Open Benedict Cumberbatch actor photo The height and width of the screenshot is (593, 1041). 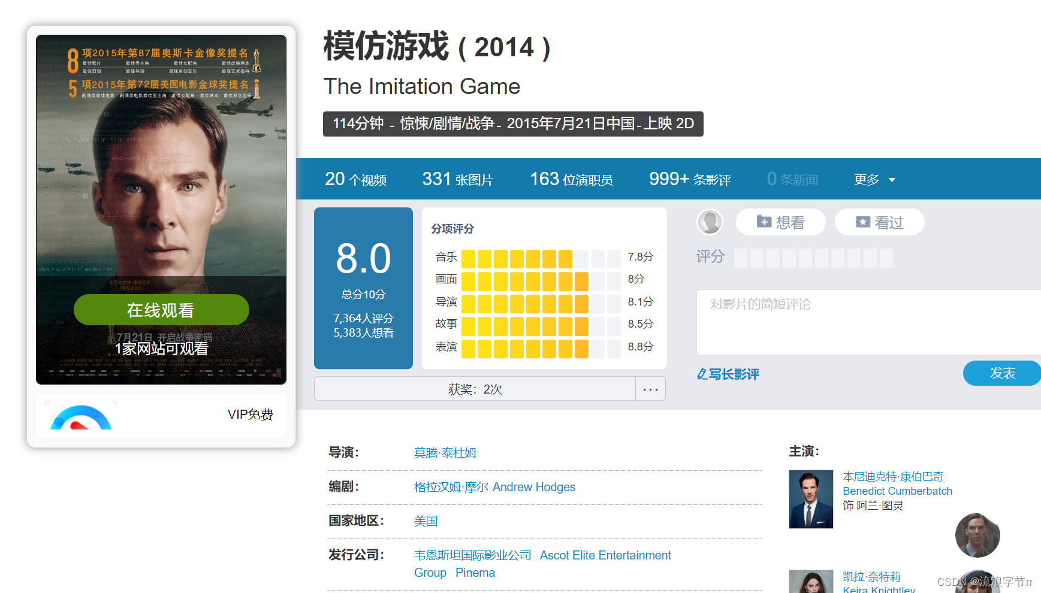[811, 499]
